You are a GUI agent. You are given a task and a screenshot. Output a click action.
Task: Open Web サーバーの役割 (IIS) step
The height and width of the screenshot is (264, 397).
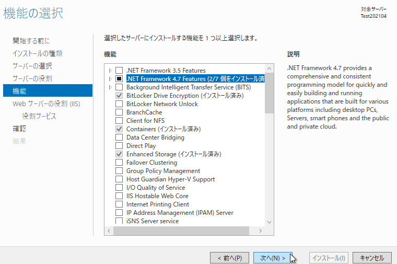point(46,104)
